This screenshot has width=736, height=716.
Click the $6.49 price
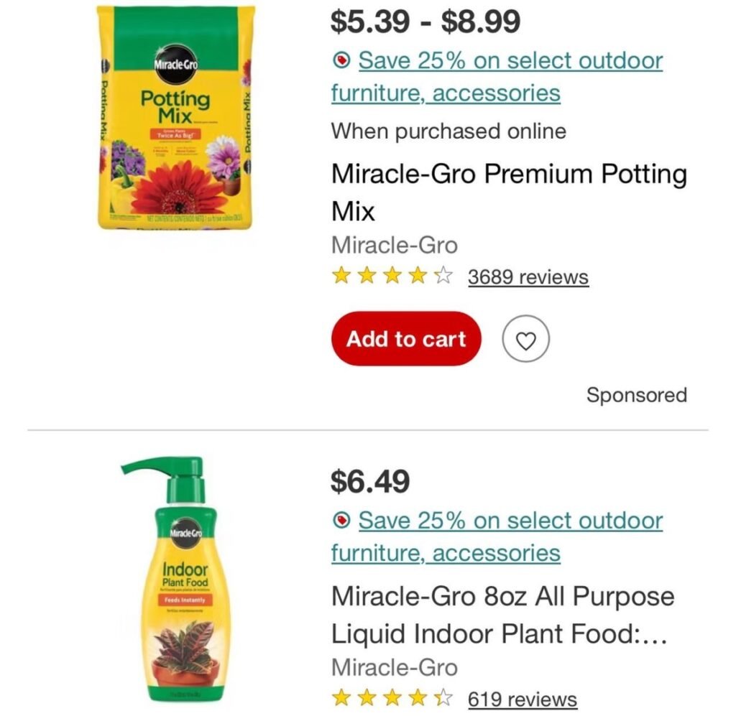point(370,481)
